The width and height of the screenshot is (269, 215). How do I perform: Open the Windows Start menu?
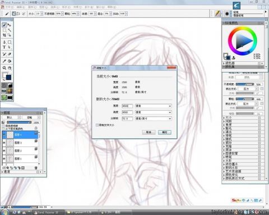click(x=4, y=212)
